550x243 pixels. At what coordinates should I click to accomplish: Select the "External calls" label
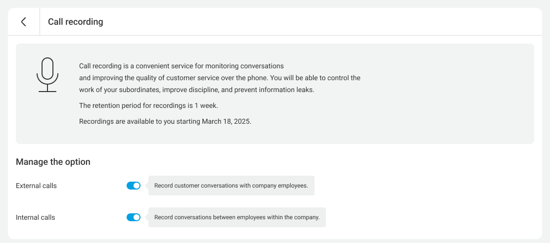(36, 186)
